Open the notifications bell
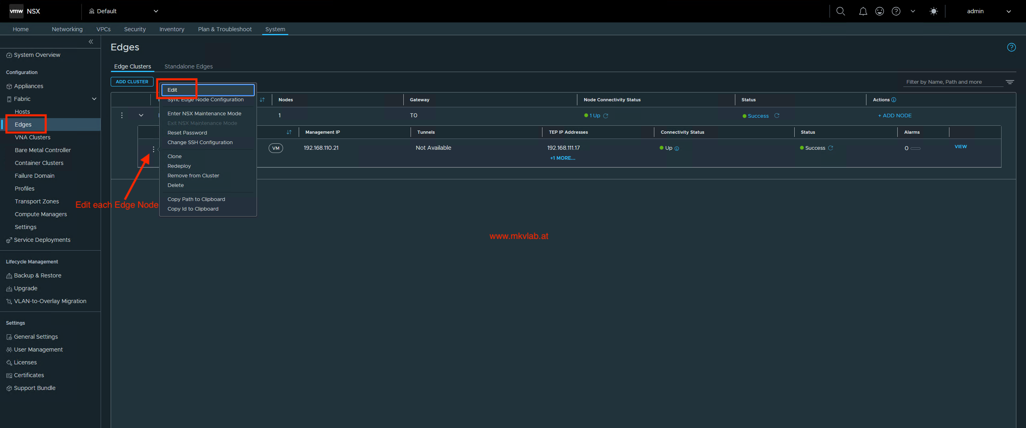Screen dimensions: 1026x428 (x=863, y=11)
